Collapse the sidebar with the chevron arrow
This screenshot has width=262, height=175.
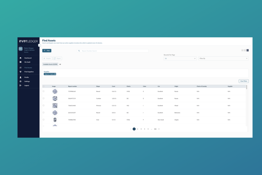coord(40,45)
